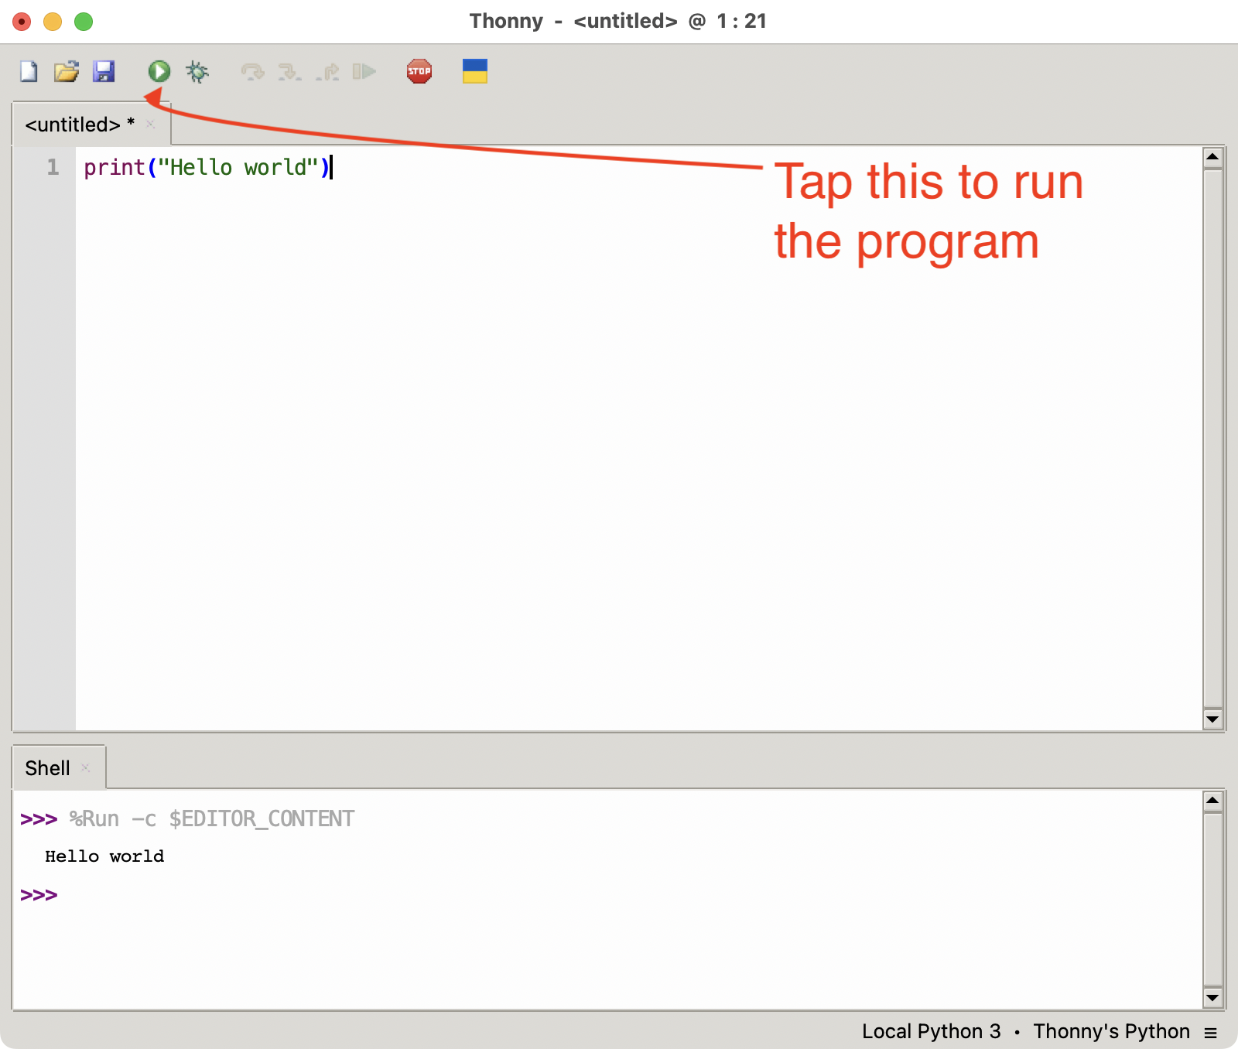
Task: Open the interpreter menu in the status bar
Action: point(1211,1032)
